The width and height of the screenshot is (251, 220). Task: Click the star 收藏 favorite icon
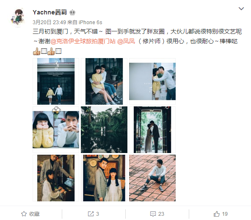(x=24, y=214)
